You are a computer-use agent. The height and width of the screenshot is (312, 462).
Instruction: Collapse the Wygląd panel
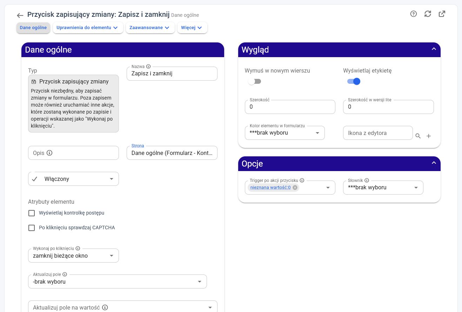pyautogui.click(x=434, y=49)
